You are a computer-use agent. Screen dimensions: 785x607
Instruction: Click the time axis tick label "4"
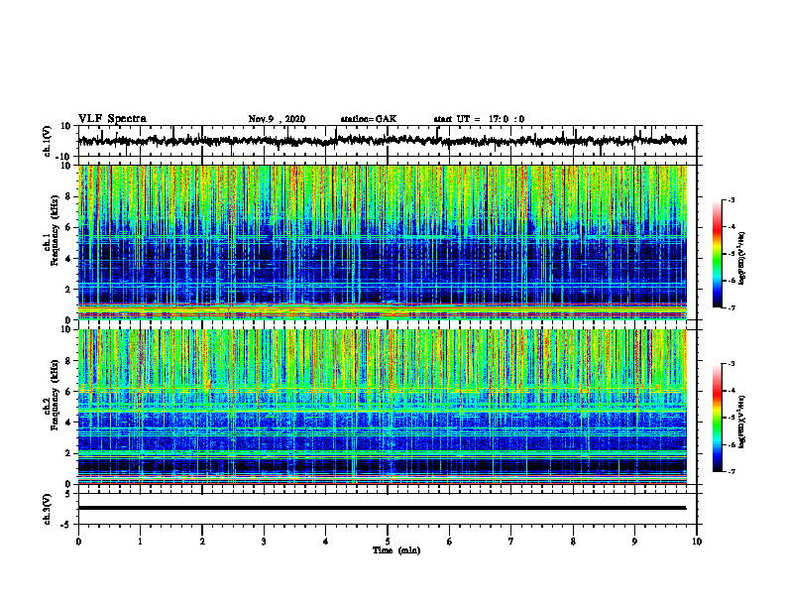[x=326, y=542]
